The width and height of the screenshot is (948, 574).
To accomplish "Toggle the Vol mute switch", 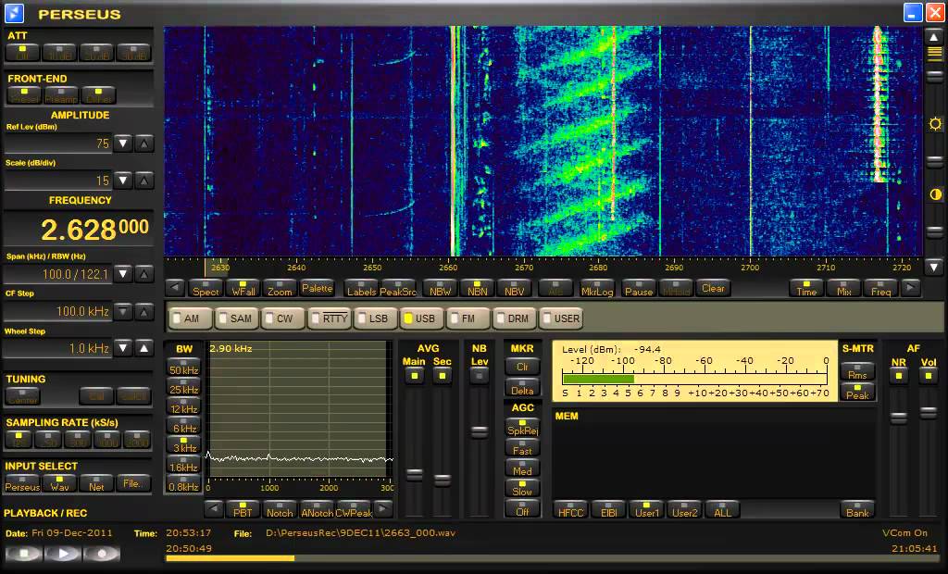I will pyautogui.click(x=929, y=376).
